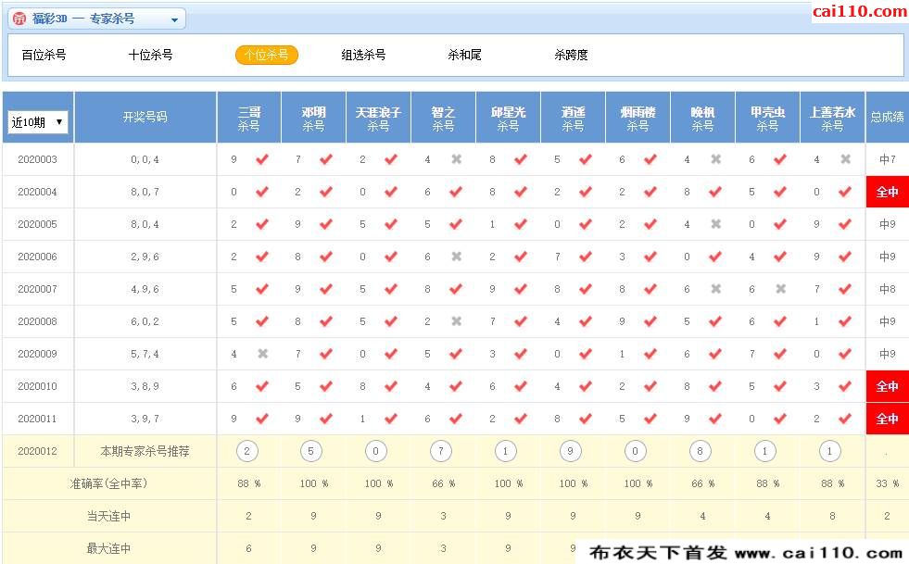Click the red 全中 badge in row 2020004
This screenshot has width=909, height=564.
pyautogui.click(x=888, y=192)
